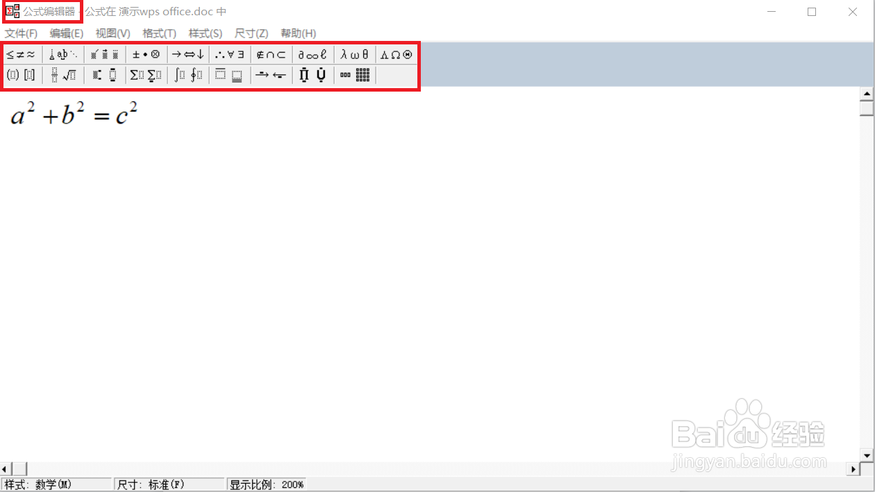Image resolution: width=875 pixels, height=492 pixels.
Task: Open the fence templates palette with brackets
Action: (x=22, y=75)
